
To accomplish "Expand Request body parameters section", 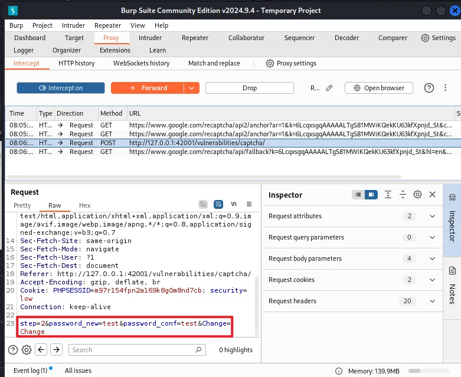I will [x=432, y=258].
